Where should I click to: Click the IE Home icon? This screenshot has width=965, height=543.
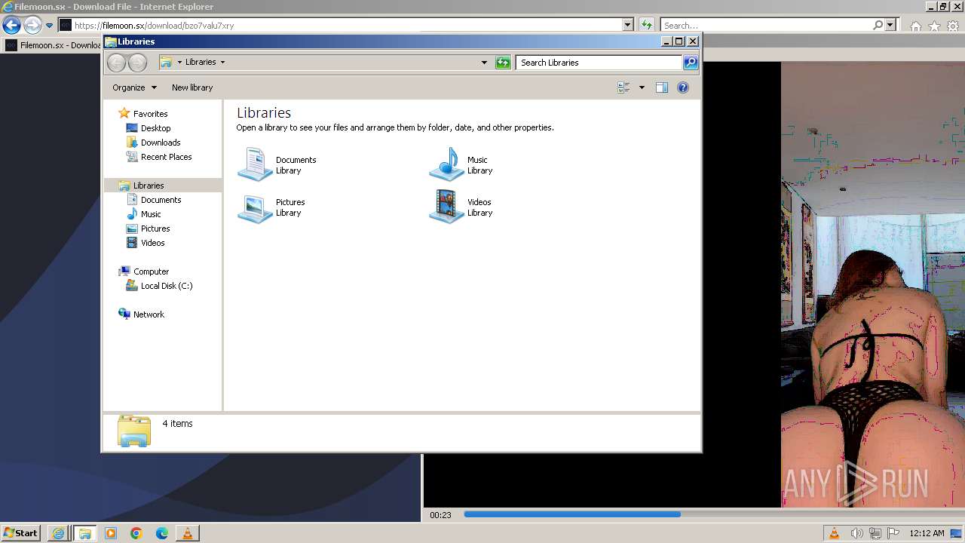[915, 26]
